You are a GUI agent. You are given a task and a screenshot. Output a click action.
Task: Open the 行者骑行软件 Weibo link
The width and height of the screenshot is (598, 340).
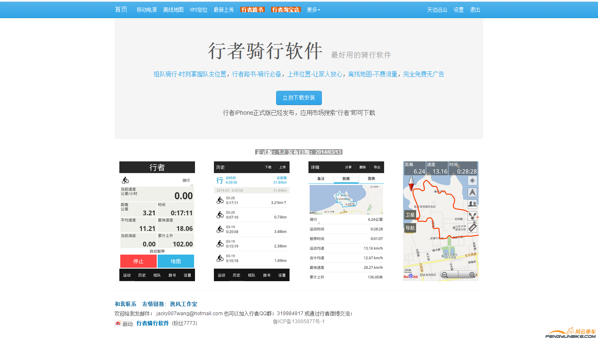pyautogui.click(x=153, y=323)
